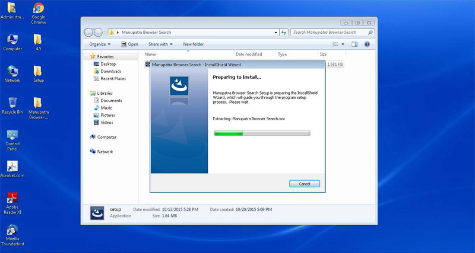
Task: Open the Network desktop icon
Action: pyautogui.click(x=12, y=74)
